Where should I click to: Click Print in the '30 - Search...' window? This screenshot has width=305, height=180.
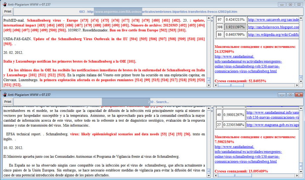8,101
